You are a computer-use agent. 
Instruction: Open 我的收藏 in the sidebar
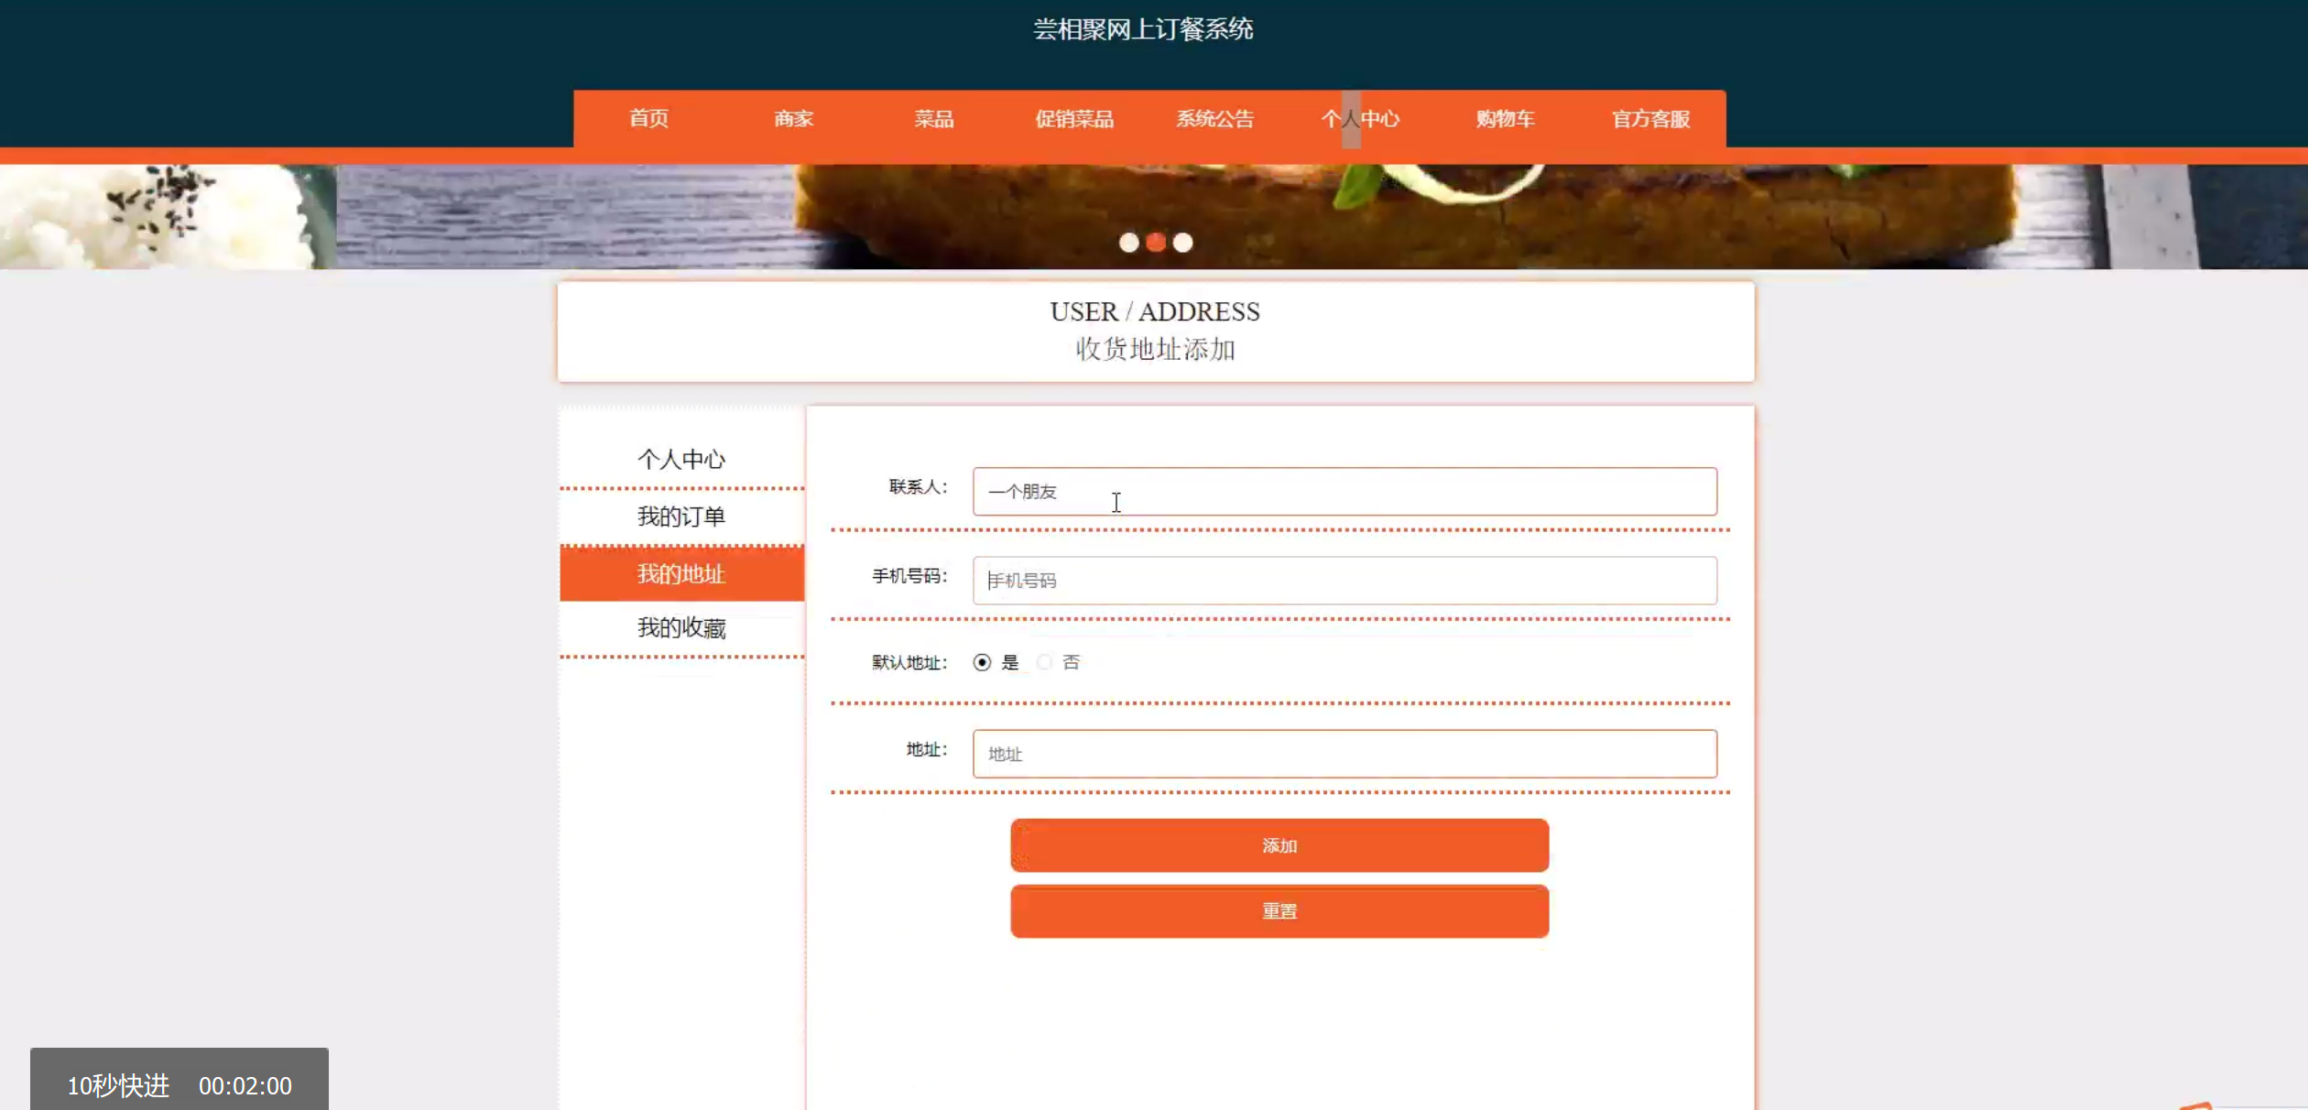point(681,628)
